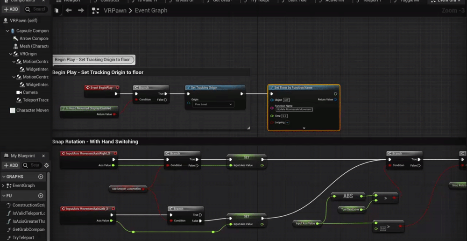Collapse the first MotionController tree arrow

point(14,62)
